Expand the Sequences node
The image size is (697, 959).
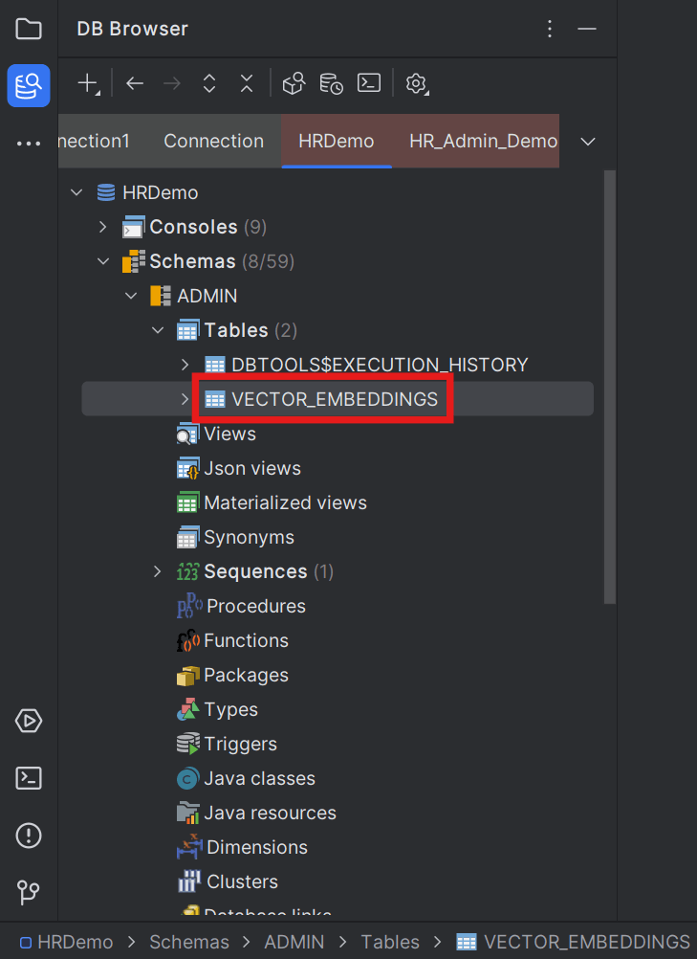click(x=157, y=571)
